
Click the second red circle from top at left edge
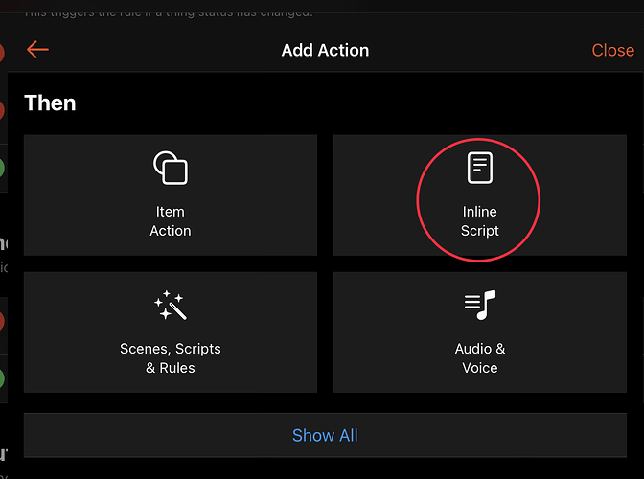coord(2,111)
